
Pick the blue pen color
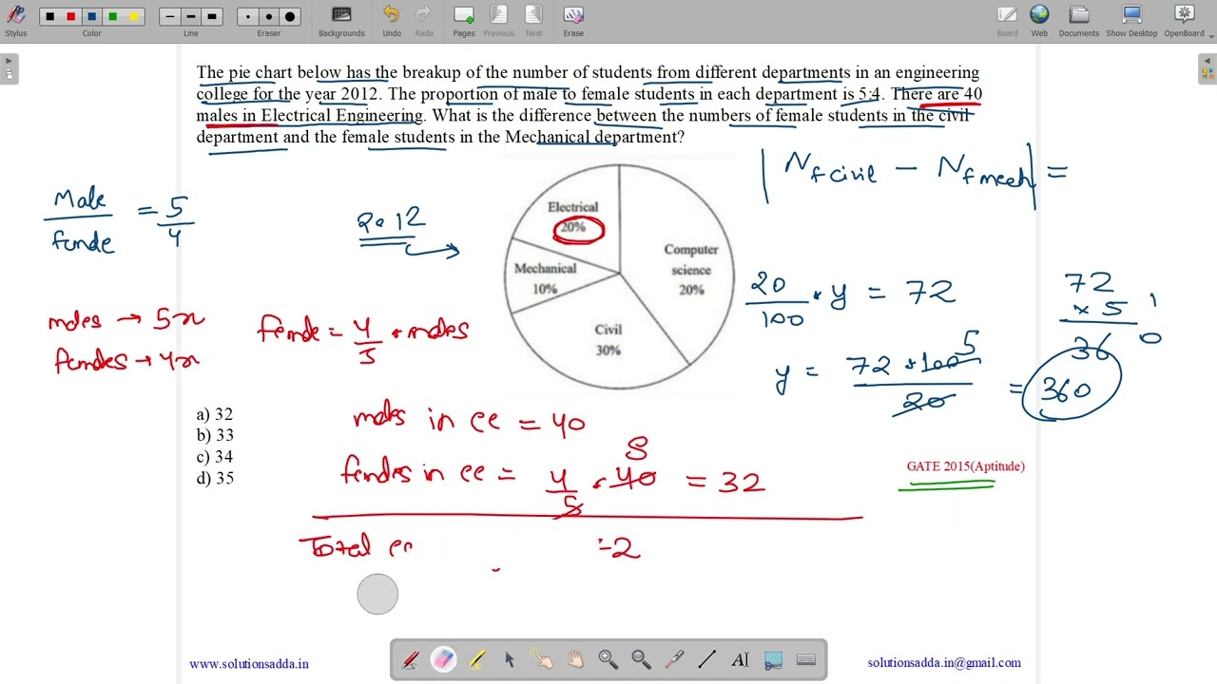click(x=91, y=17)
